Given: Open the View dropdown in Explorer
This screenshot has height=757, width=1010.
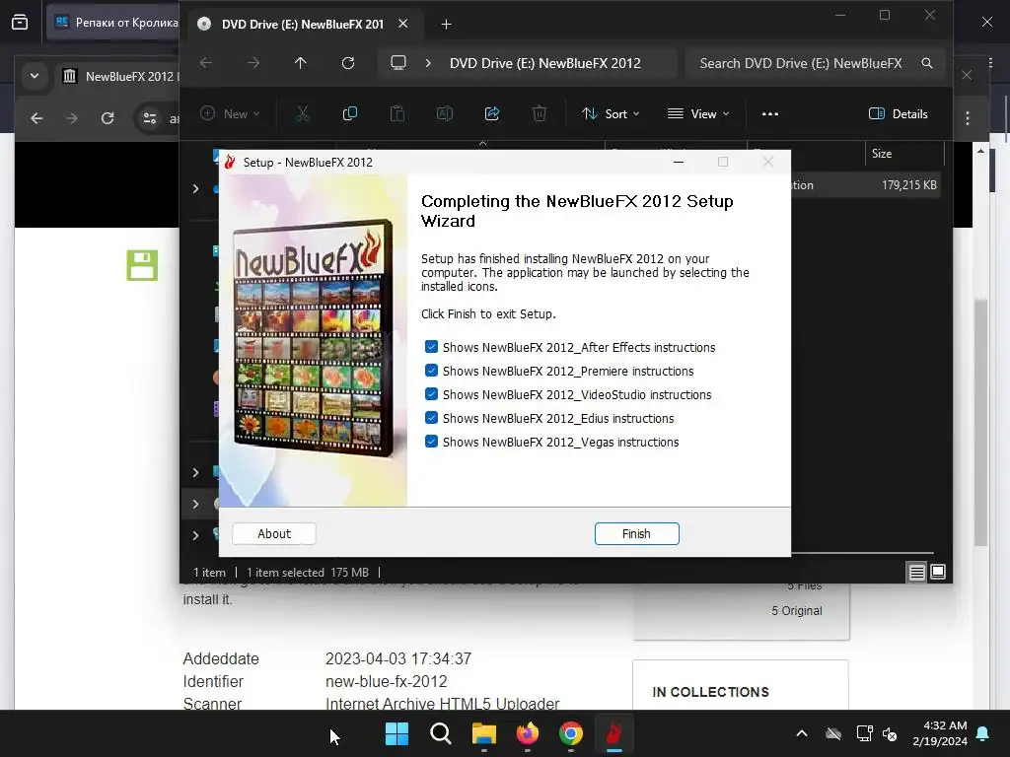Looking at the screenshot, I should coord(698,114).
